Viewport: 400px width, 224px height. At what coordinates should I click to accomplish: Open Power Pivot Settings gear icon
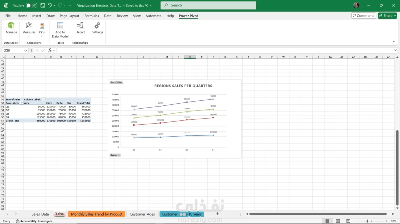pos(97,25)
